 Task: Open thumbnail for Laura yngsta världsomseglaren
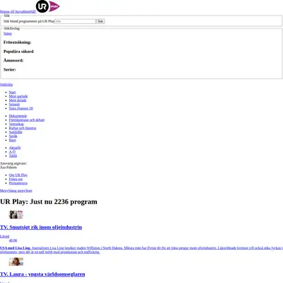(x=16, y=262)
